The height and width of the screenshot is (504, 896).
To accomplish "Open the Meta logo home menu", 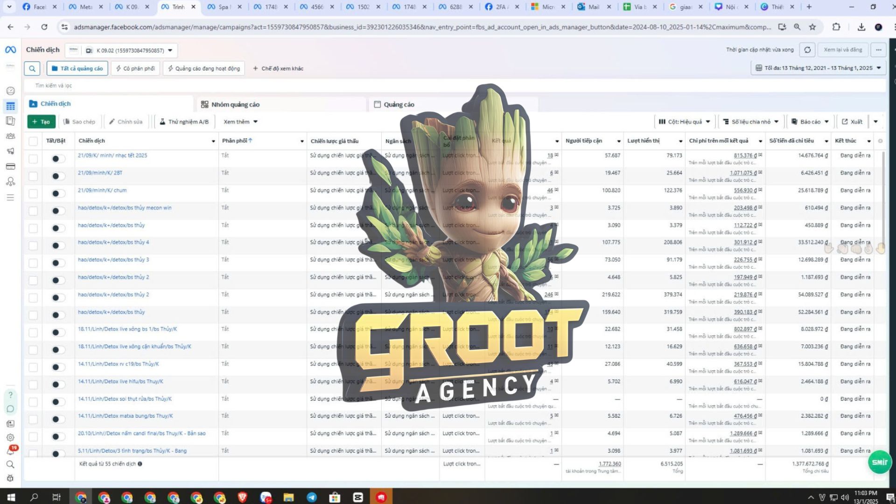I will pyautogui.click(x=10, y=50).
